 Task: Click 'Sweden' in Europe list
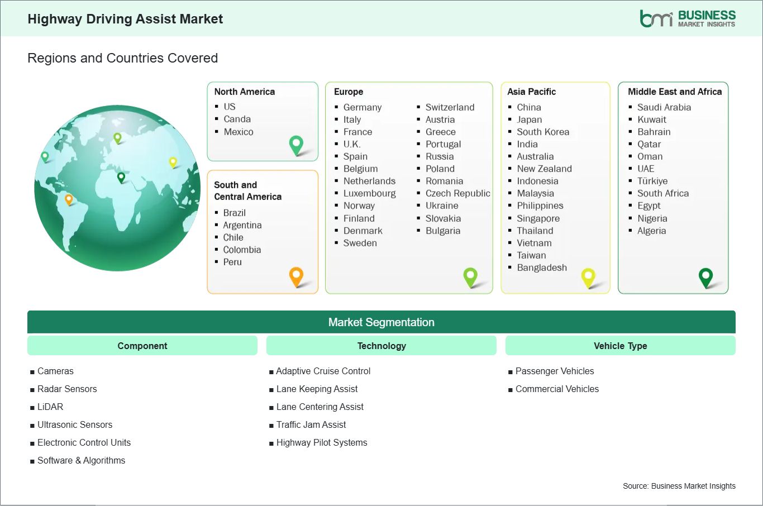click(360, 243)
